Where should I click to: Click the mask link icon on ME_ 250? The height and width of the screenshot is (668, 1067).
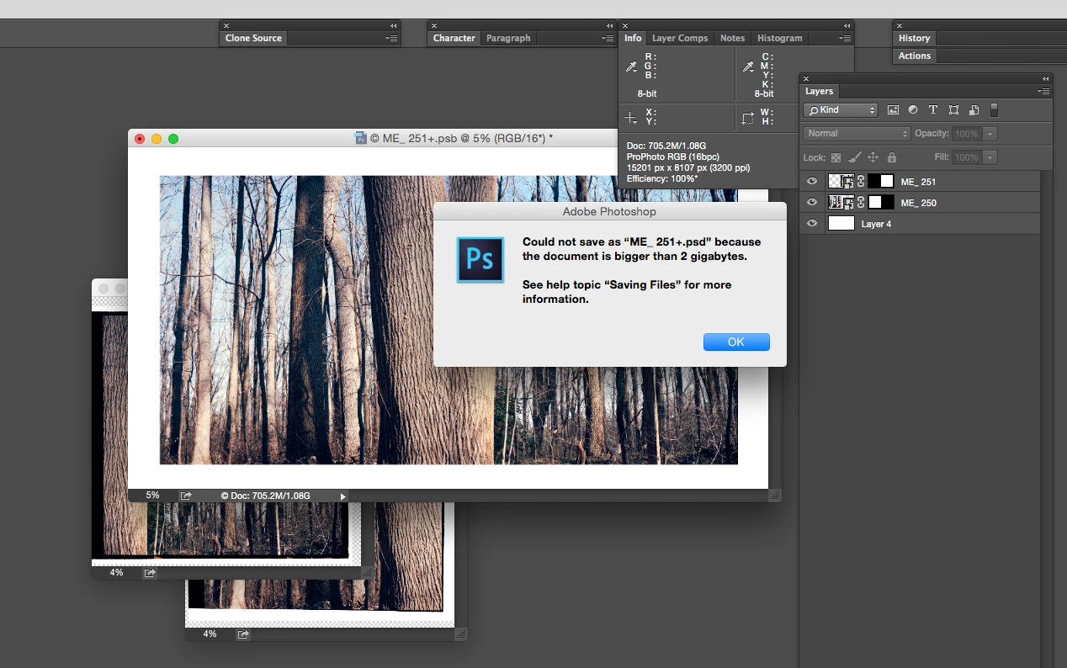(861, 202)
